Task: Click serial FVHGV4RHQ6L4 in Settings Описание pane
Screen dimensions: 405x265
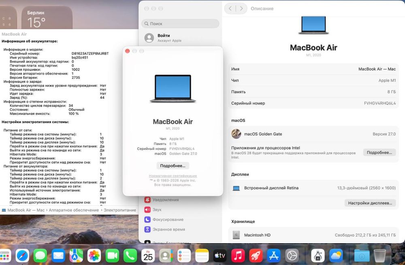Action: tap(380, 103)
